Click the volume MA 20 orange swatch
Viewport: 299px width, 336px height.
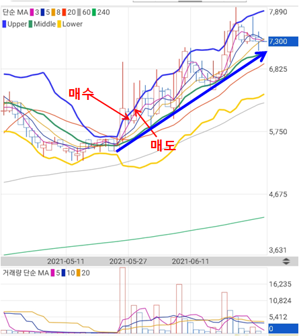coord(79,273)
